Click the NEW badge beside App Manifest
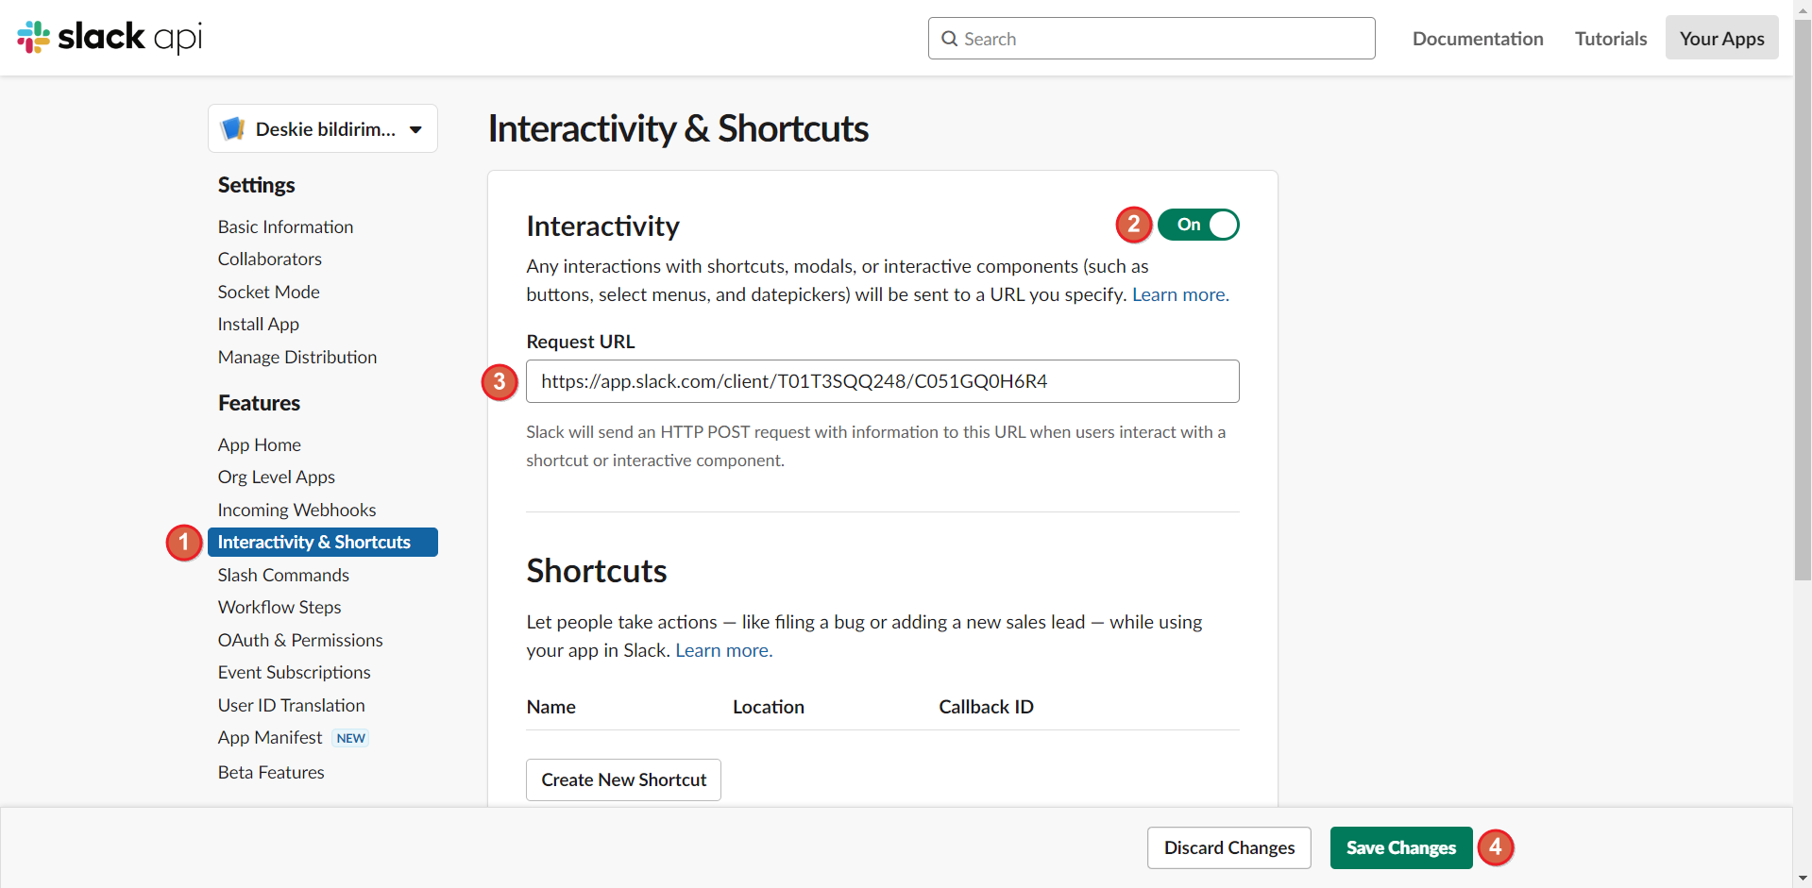The width and height of the screenshot is (1812, 888). click(x=350, y=738)
